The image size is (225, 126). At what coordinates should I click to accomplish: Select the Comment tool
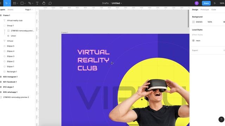tap(50, 3)
